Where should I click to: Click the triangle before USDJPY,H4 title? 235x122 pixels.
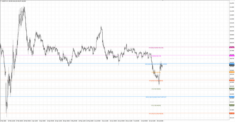click(x=1, y=1)
